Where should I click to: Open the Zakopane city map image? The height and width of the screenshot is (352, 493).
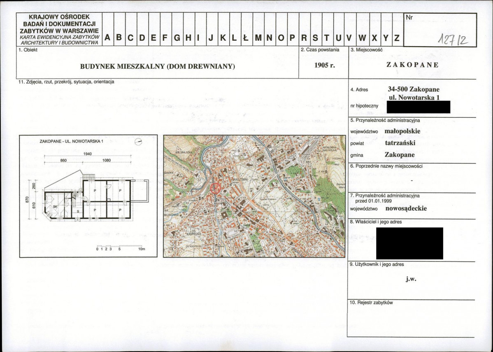(254, 196)
